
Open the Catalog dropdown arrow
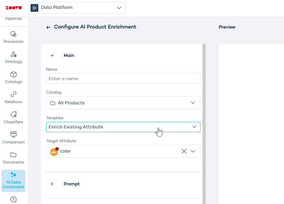pos(193,103)
